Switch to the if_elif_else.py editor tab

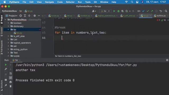(x=129, y=16)
